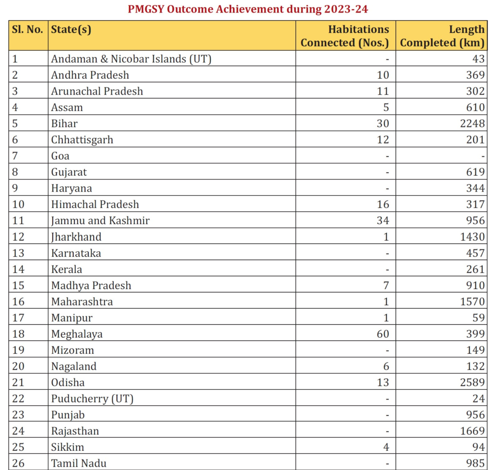
Task: Click Maharashtra's length value 1570
Action: [x=472, y=302]
